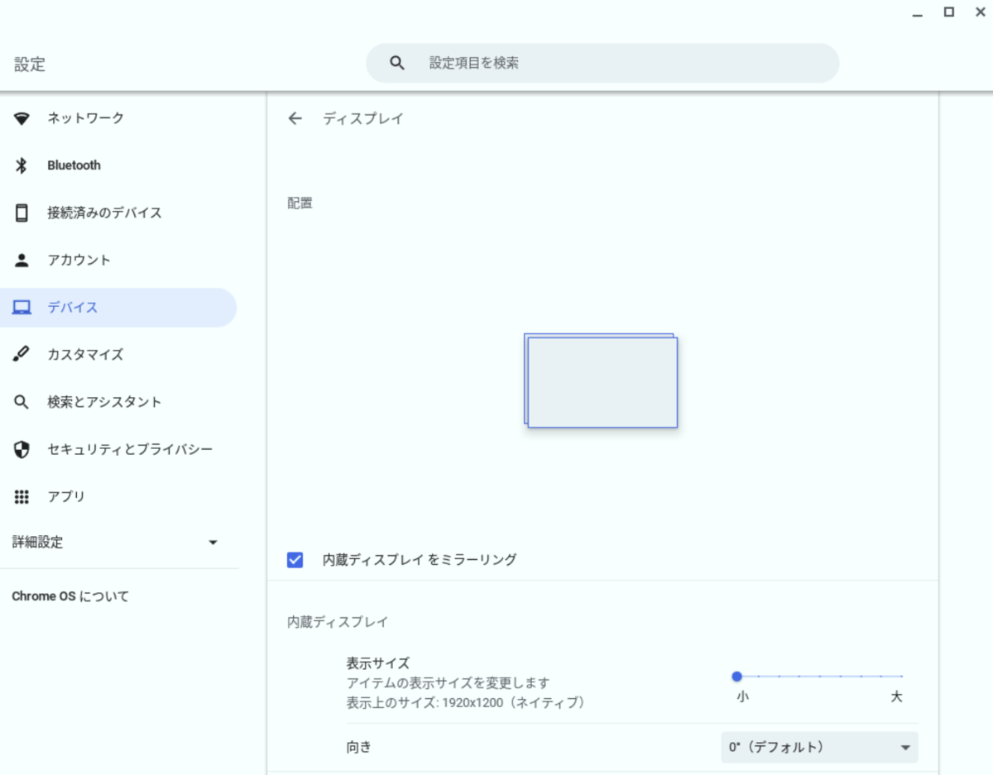Open アプリ via the grid icon

click(22, 495)
